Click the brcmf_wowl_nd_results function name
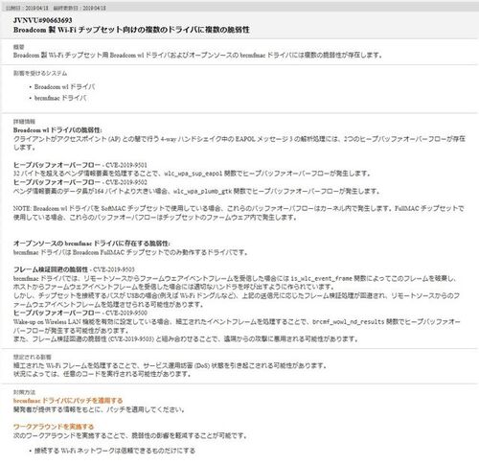 [x=348, y=322]
